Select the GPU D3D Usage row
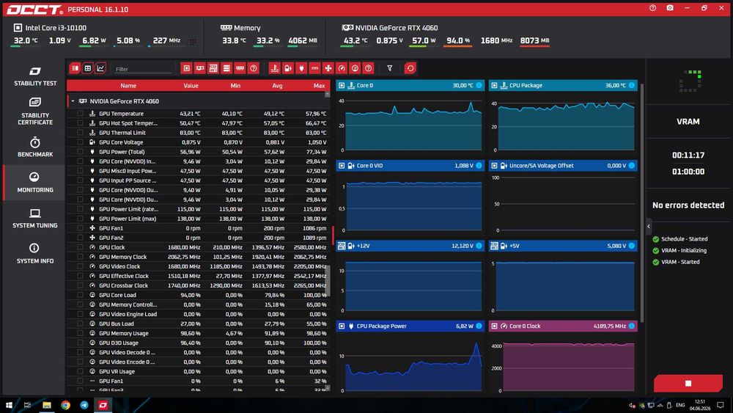The width and height of the screenshot is (733, 413). coord(199,343)
